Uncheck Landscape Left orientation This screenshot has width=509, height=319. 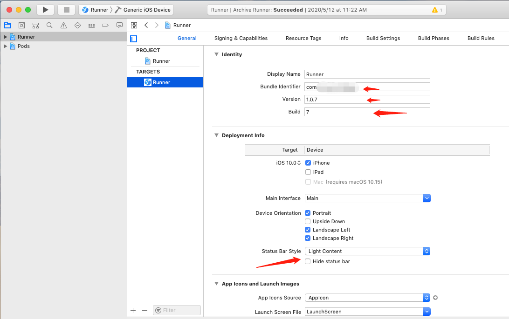coord(308,230)
